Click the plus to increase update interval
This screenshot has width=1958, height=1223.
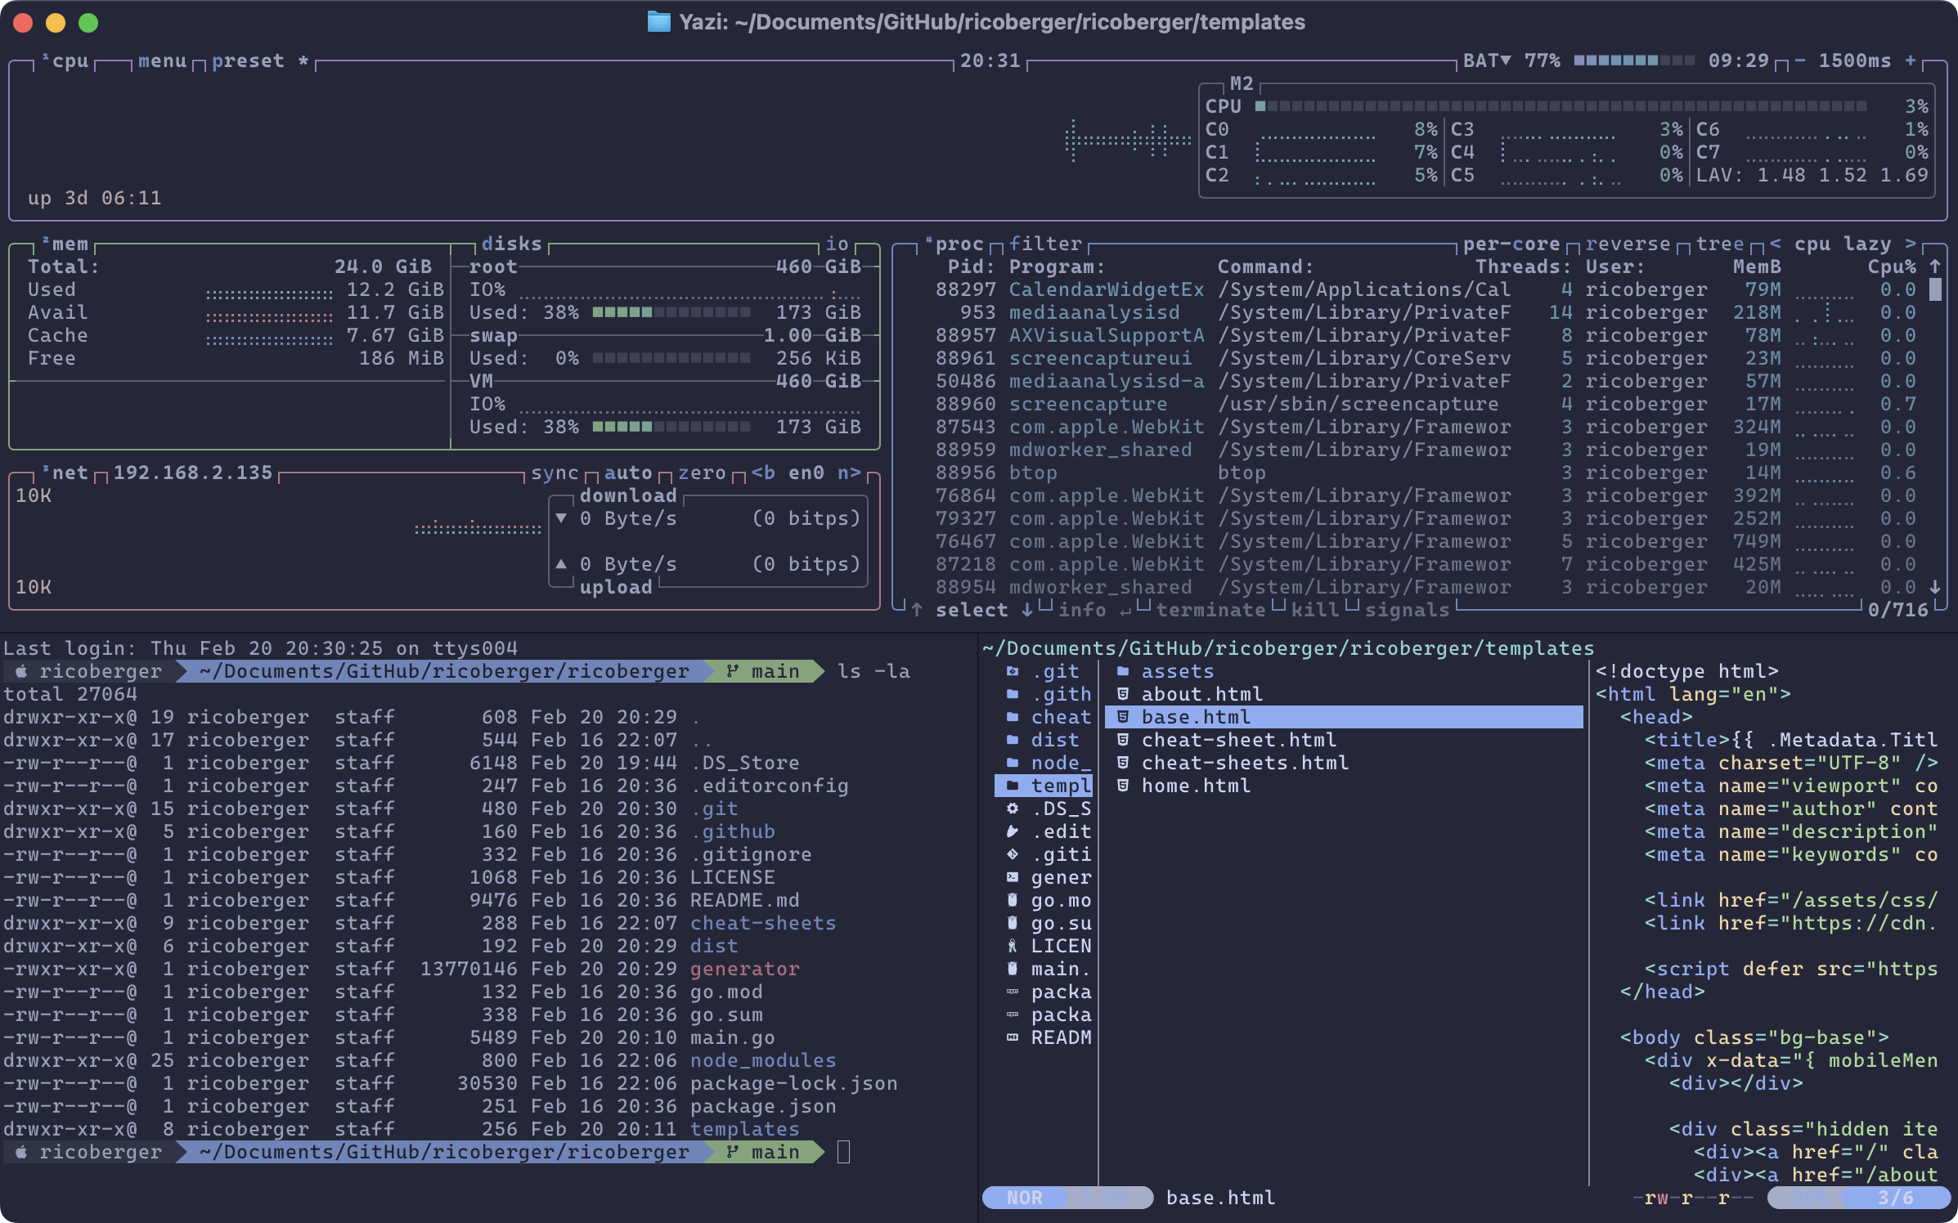click(x=1911, y=60)
